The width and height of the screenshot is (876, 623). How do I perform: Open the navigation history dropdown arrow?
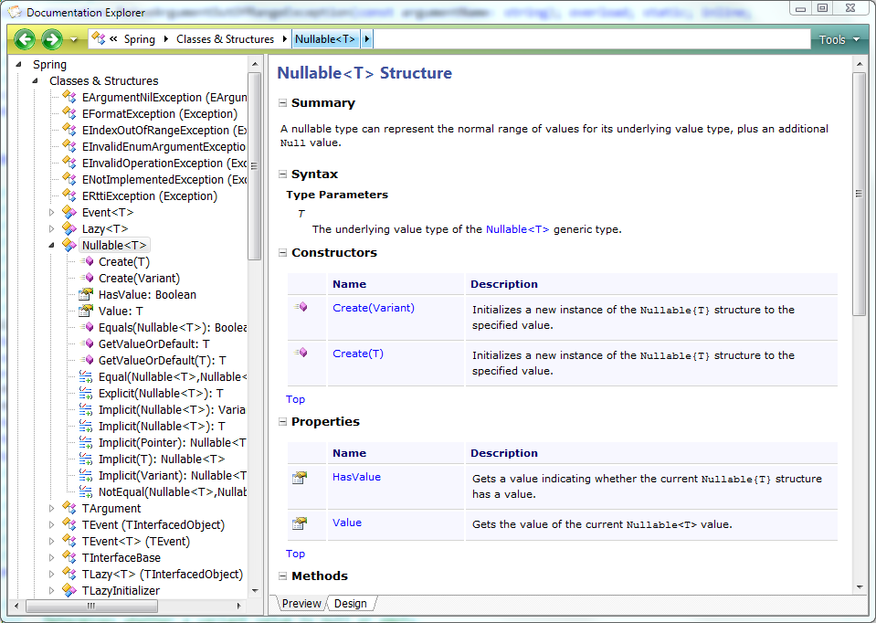[74, 39]
